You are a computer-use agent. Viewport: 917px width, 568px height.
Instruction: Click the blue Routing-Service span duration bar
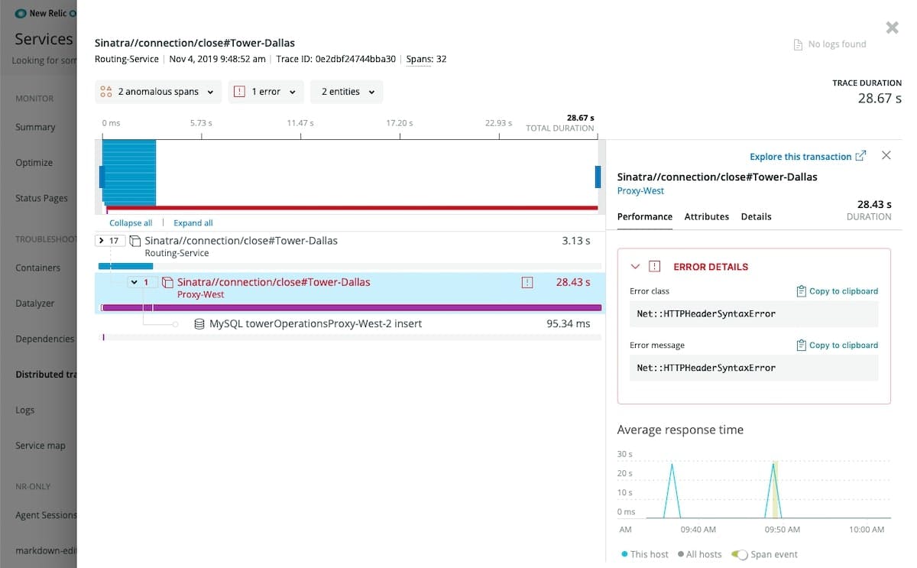126,266
